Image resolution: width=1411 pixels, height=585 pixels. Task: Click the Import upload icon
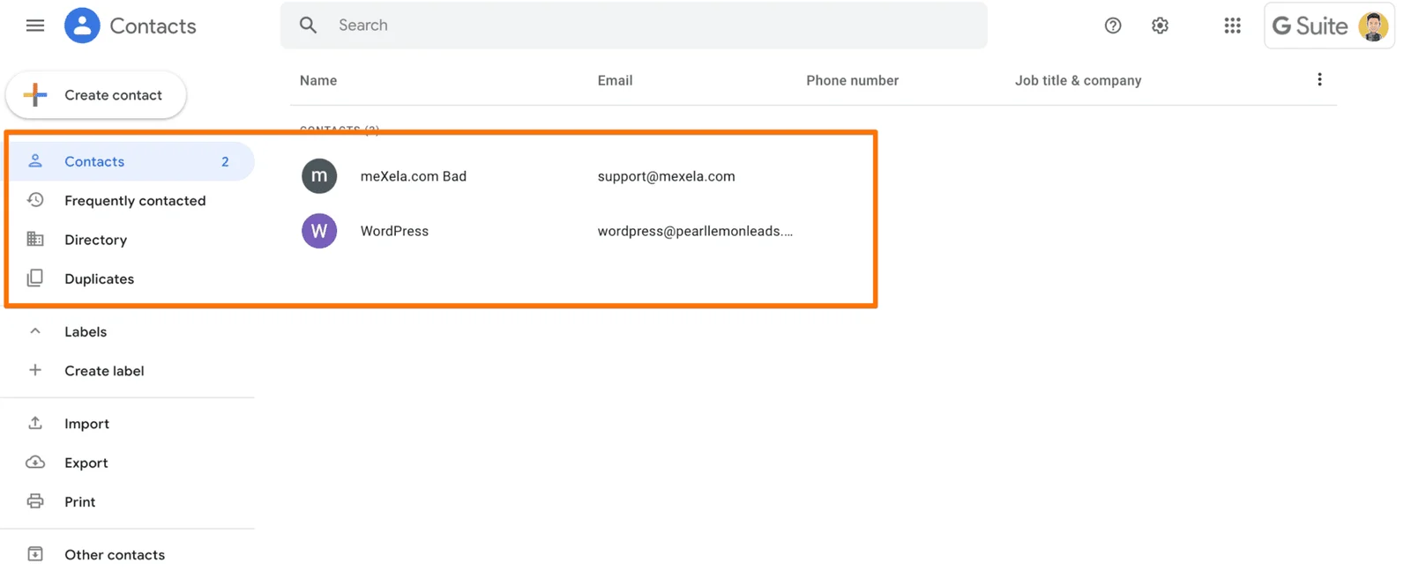(x=35, y=423)
